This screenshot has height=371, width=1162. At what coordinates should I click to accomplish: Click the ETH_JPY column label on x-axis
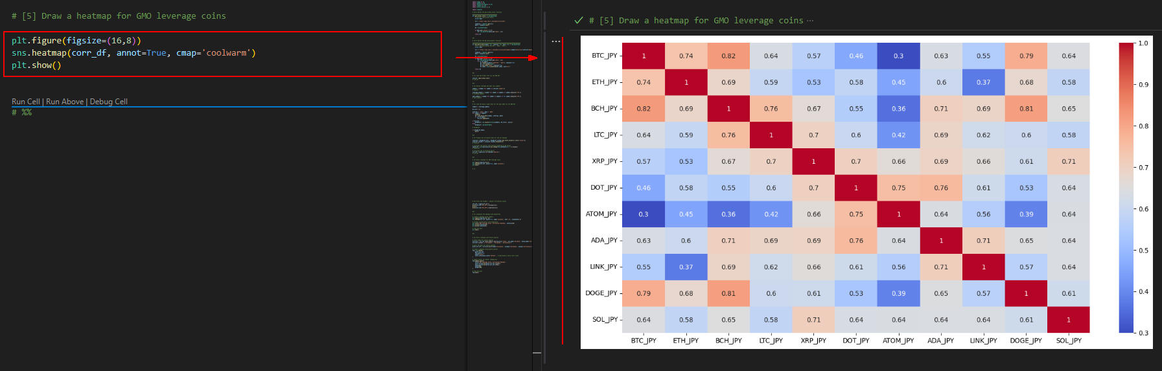[x=686, y=341]
